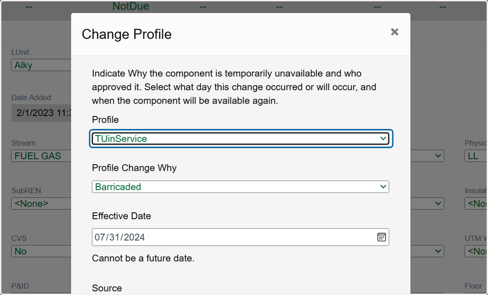
Task: Open the Physical state LL dropdown
Action: point(476,156)
